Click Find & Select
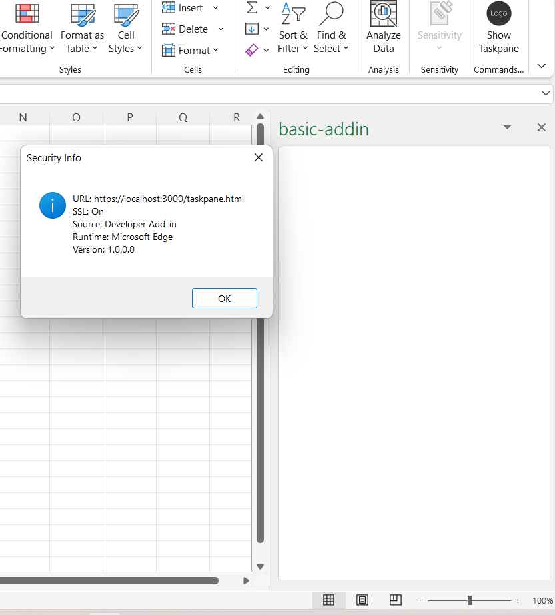Viewport: 555px width, 615px height. point(331,30)
